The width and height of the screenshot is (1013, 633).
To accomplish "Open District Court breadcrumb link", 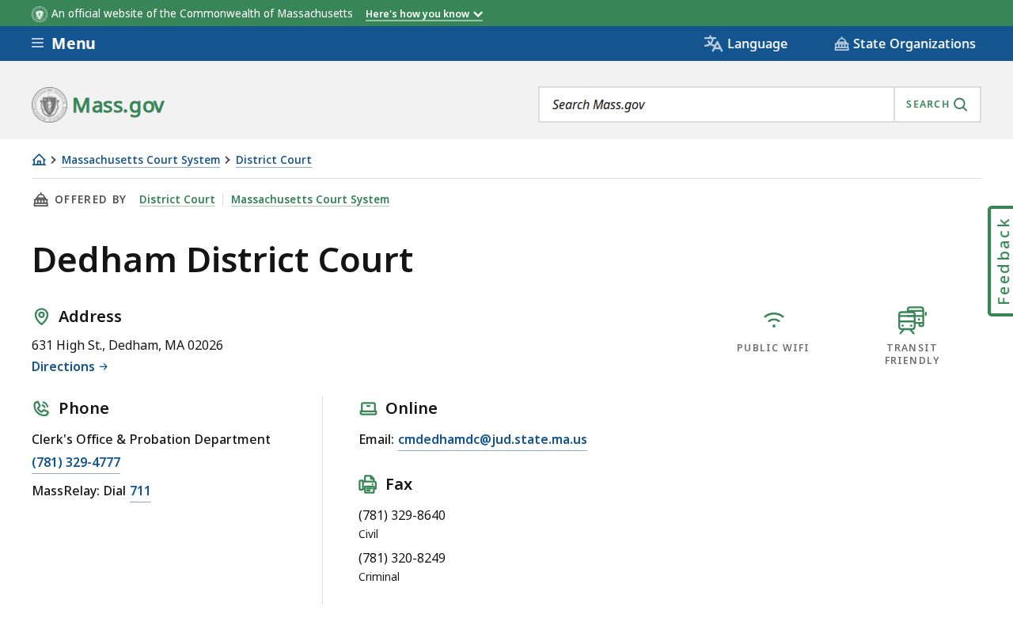I will point(274,160).
